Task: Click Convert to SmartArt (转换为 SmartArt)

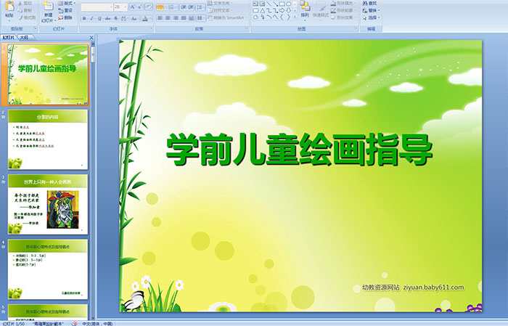Action: (227, 17)
